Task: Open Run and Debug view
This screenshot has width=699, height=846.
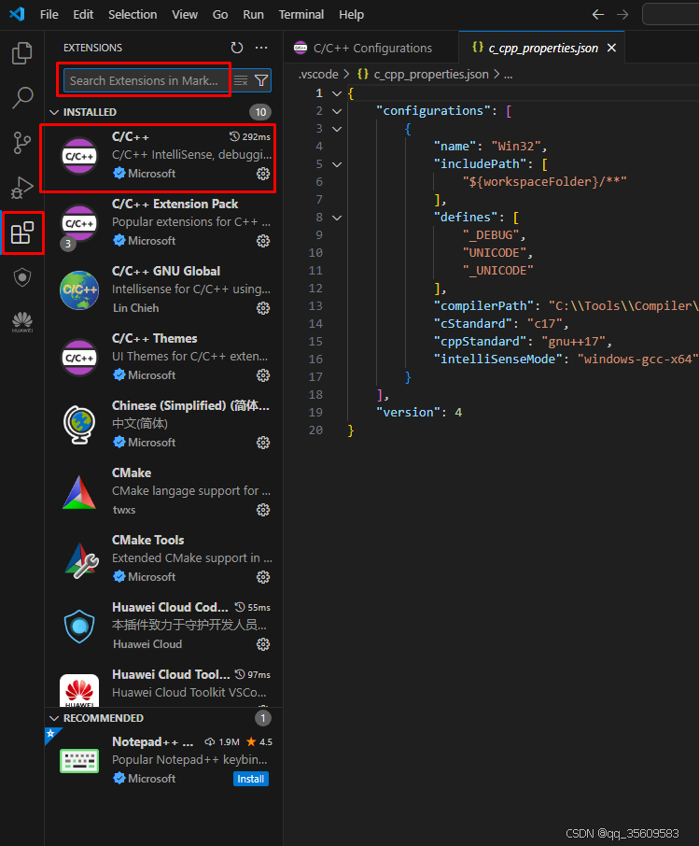Action: coord(22,188)
